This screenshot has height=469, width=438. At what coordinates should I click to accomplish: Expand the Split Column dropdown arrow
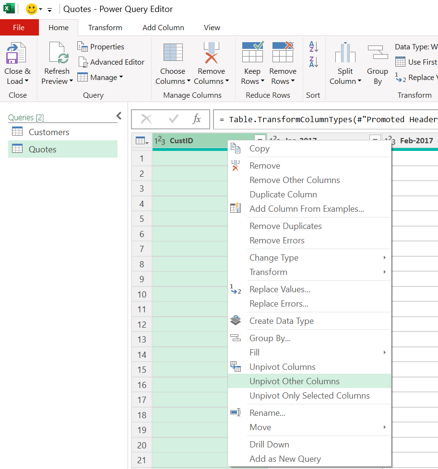(x=359, y=81)
